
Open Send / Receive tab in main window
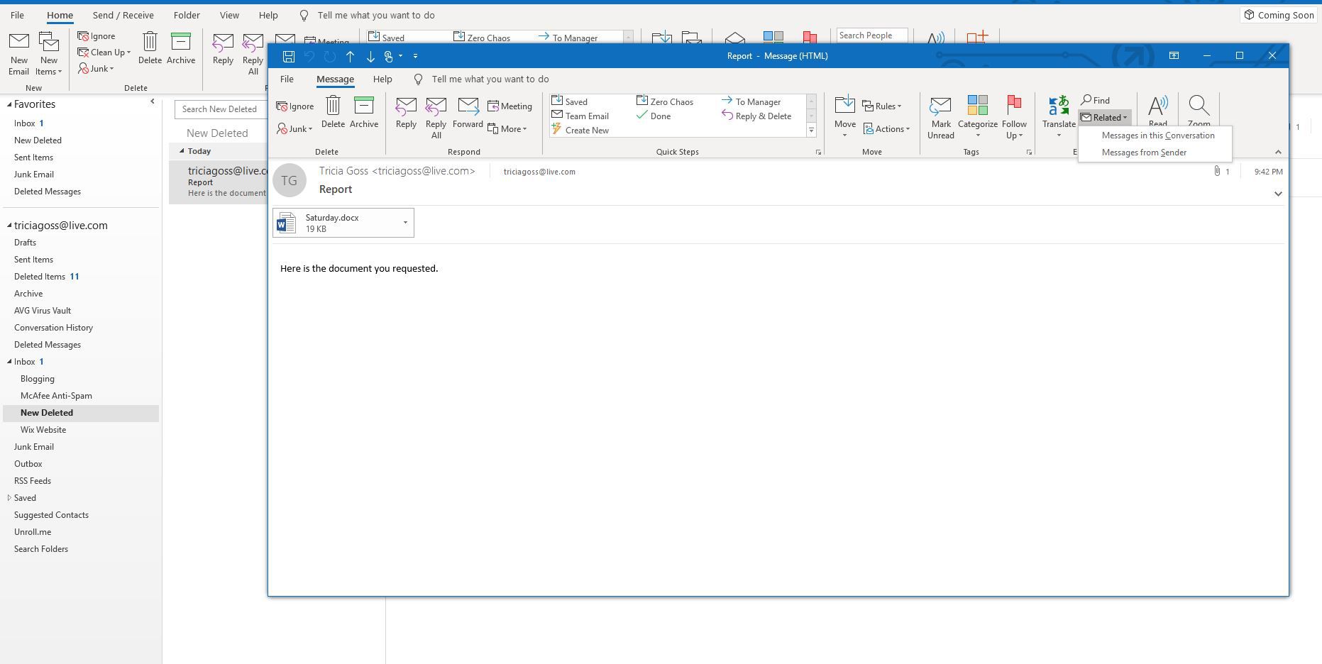(x=123, y=15)
